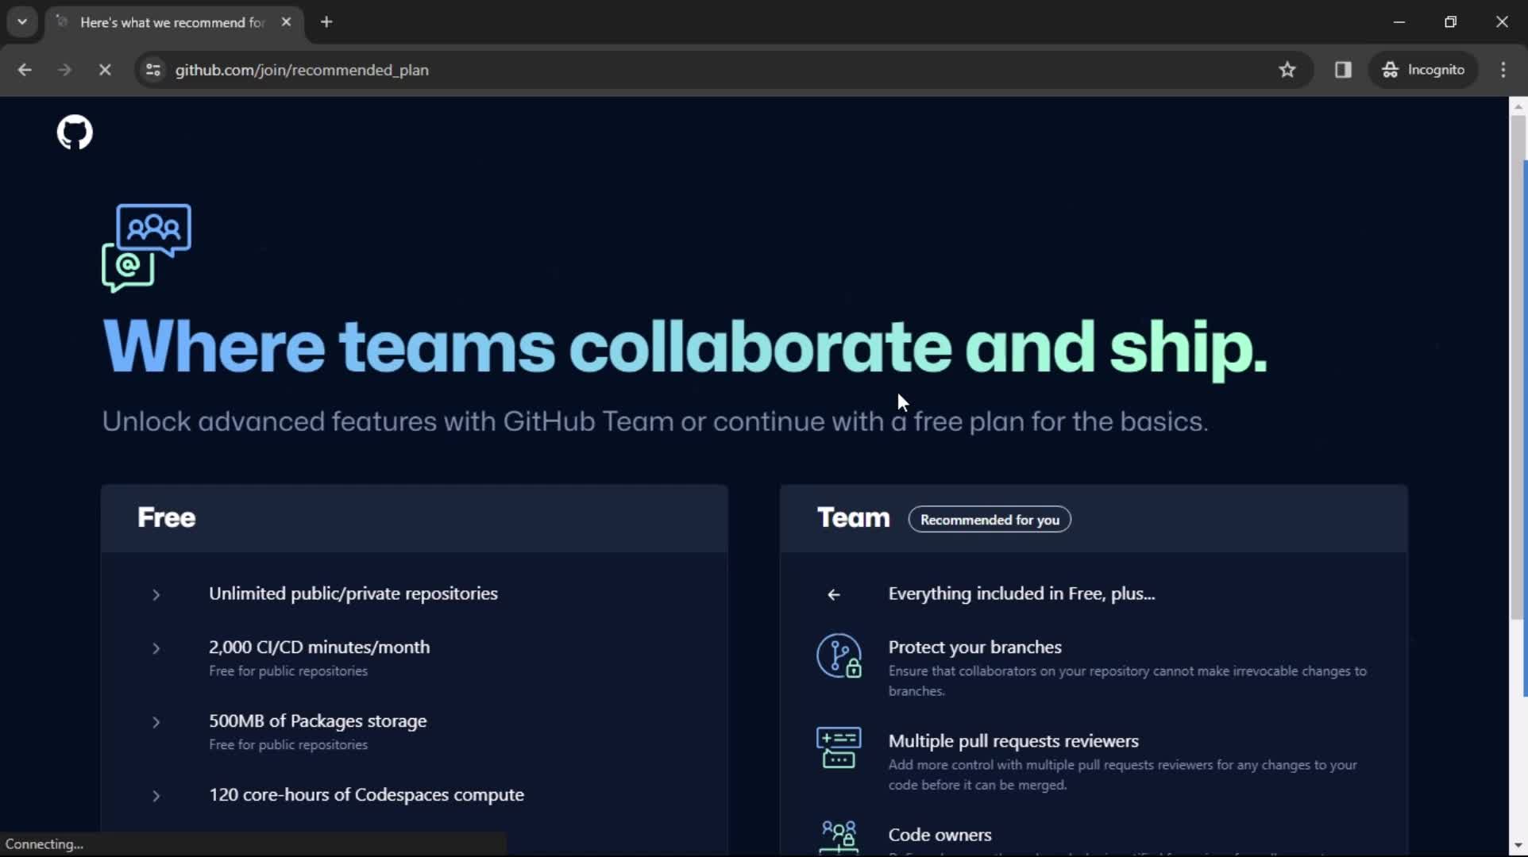Stop loading the page
The image size is (1528, 857).
[x=105, y=70]
